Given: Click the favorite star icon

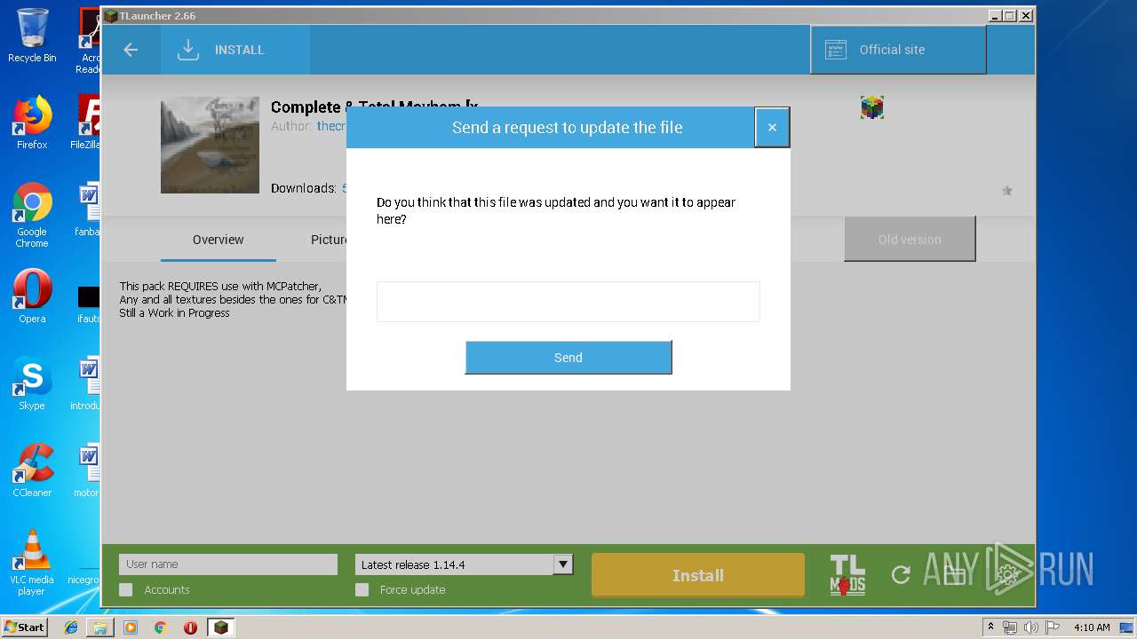Looking at the screenshot, I should (x=1007, y=191).
